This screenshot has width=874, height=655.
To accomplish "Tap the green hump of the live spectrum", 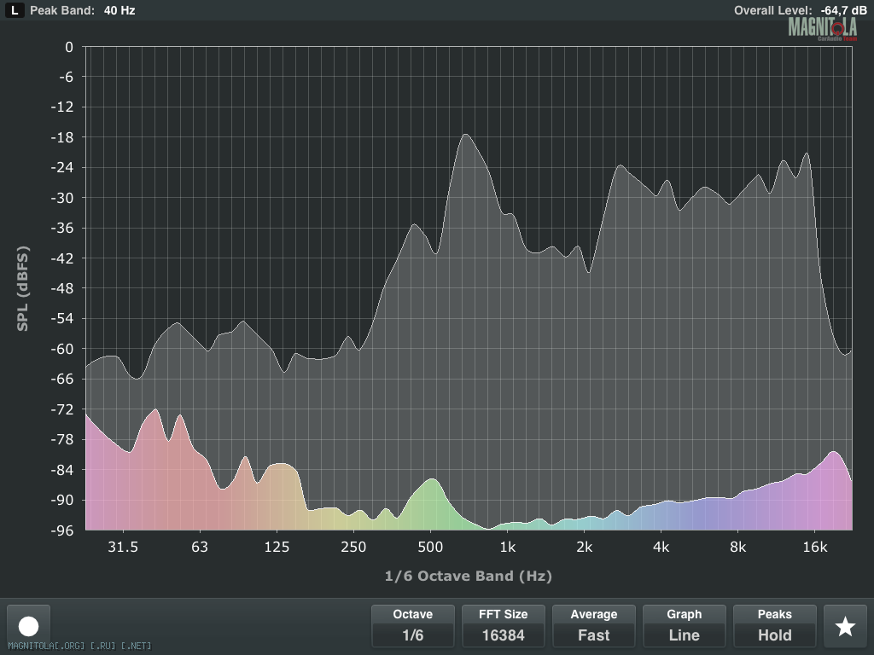I will click(433, 490).
